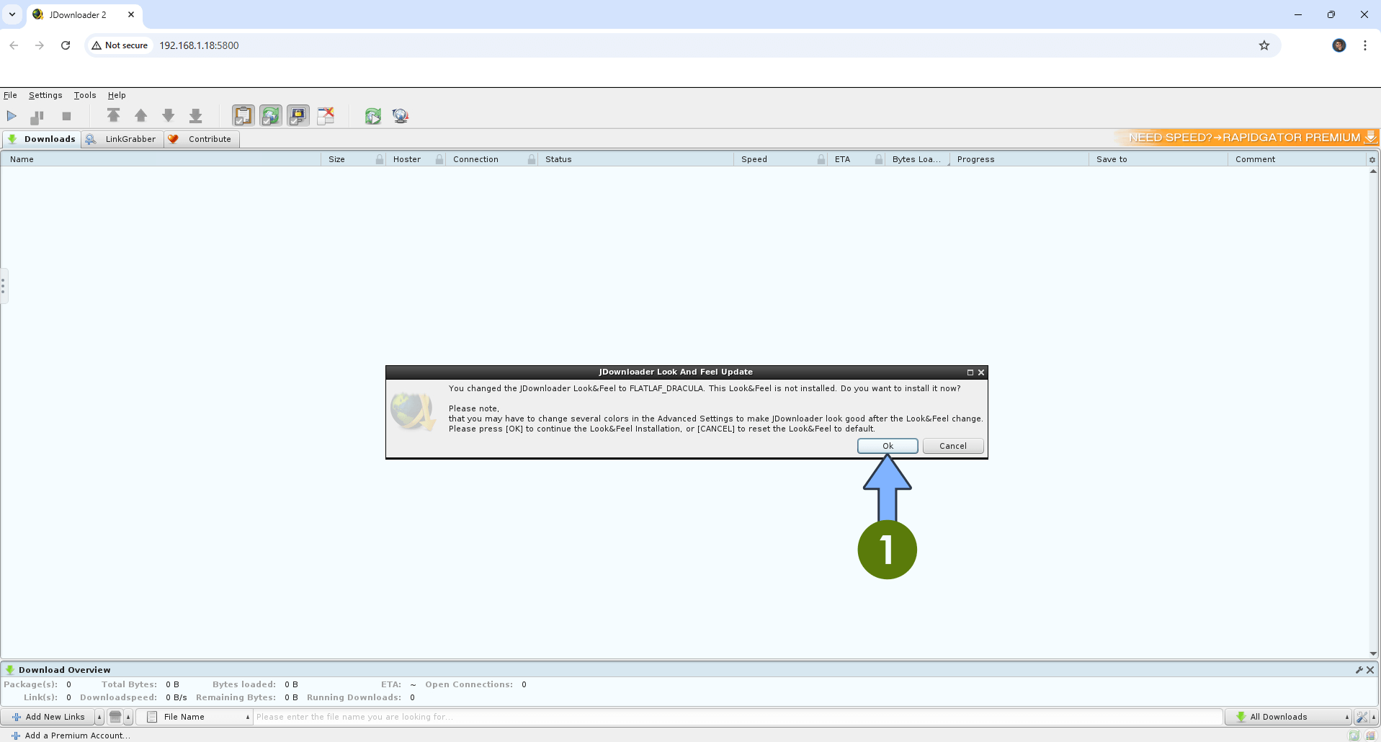Open the Tools menu
The height and width of the screenshot is (742, 1381).
pyautogui.click(x=85, y=95)
